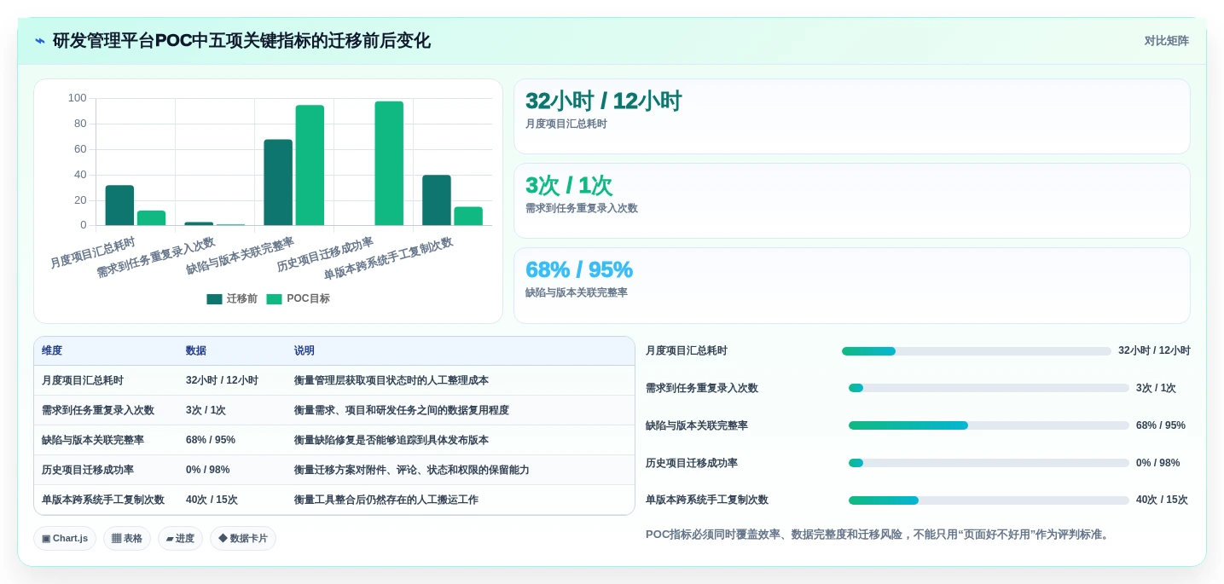This screenshot has width=1224, height=584.
Task: Click the description 衡量管理层获取项目状态时的人工整理成本
Action: (392, 381)
